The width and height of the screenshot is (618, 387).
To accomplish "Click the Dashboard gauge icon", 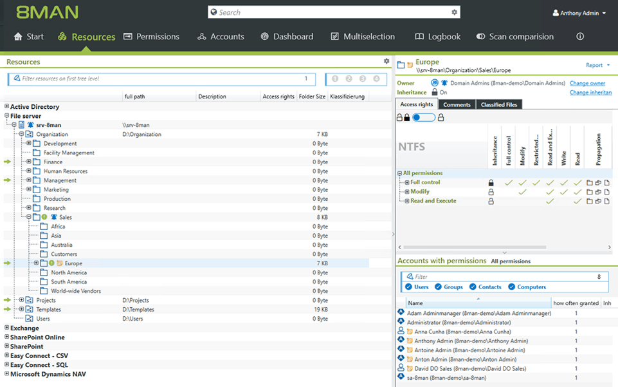I will tap(264, 37).
